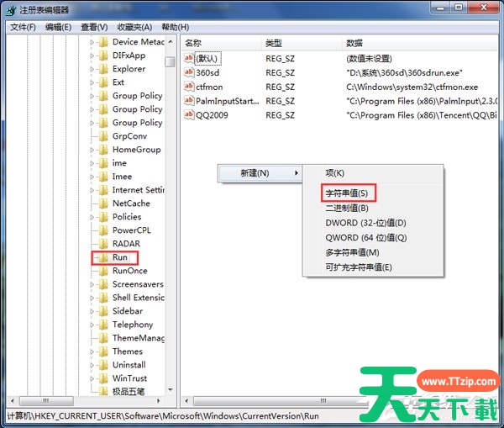504x428 pixels.
Task: Click the Device Metadata folder icon
Action: [x=103, y=42]
